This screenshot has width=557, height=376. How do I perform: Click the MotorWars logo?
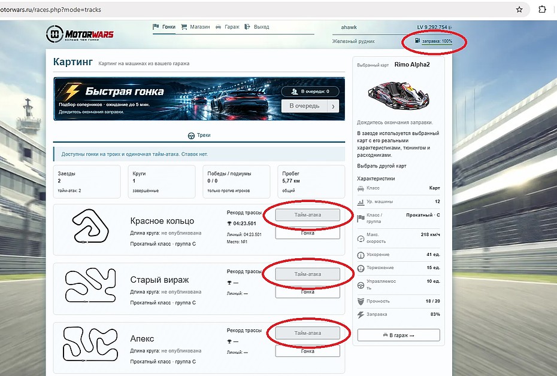(80, 34)
